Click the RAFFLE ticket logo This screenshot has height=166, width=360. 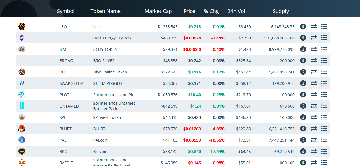22,163
